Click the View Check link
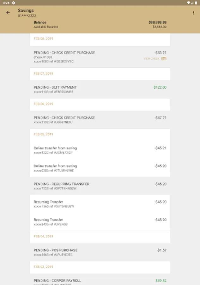200x285 pixels. click(x=152, y=59)
